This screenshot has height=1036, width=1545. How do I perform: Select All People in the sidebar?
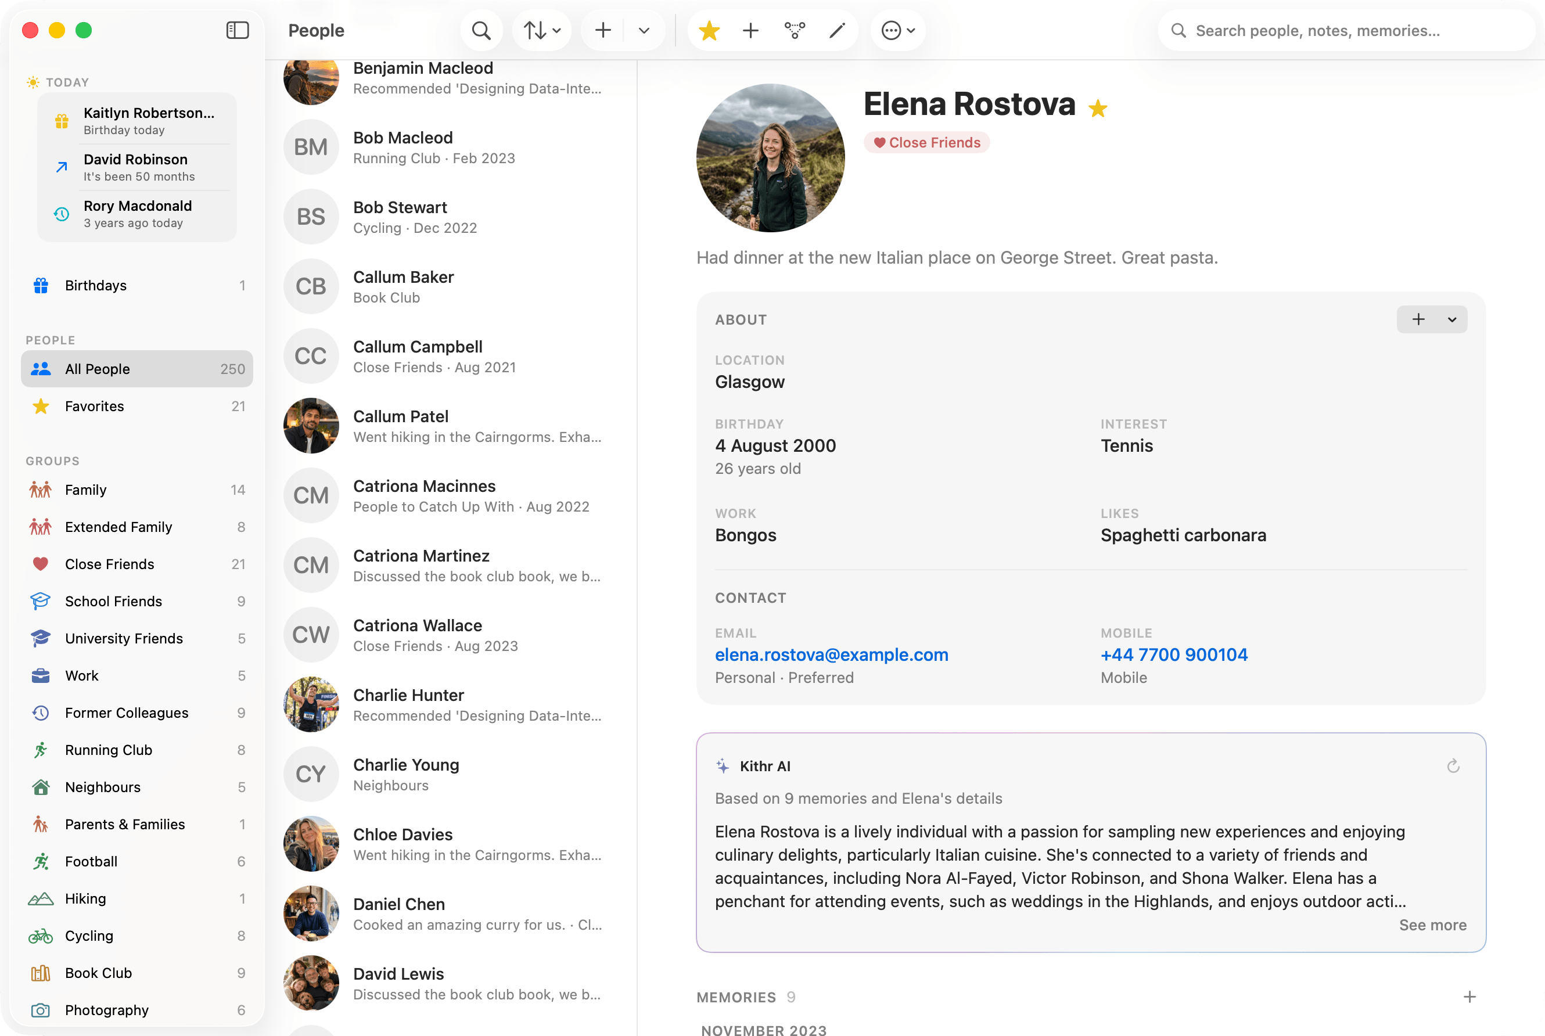pos(138,369)
